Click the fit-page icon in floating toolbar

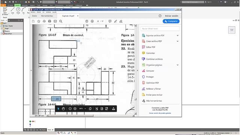tap(102, 109)
